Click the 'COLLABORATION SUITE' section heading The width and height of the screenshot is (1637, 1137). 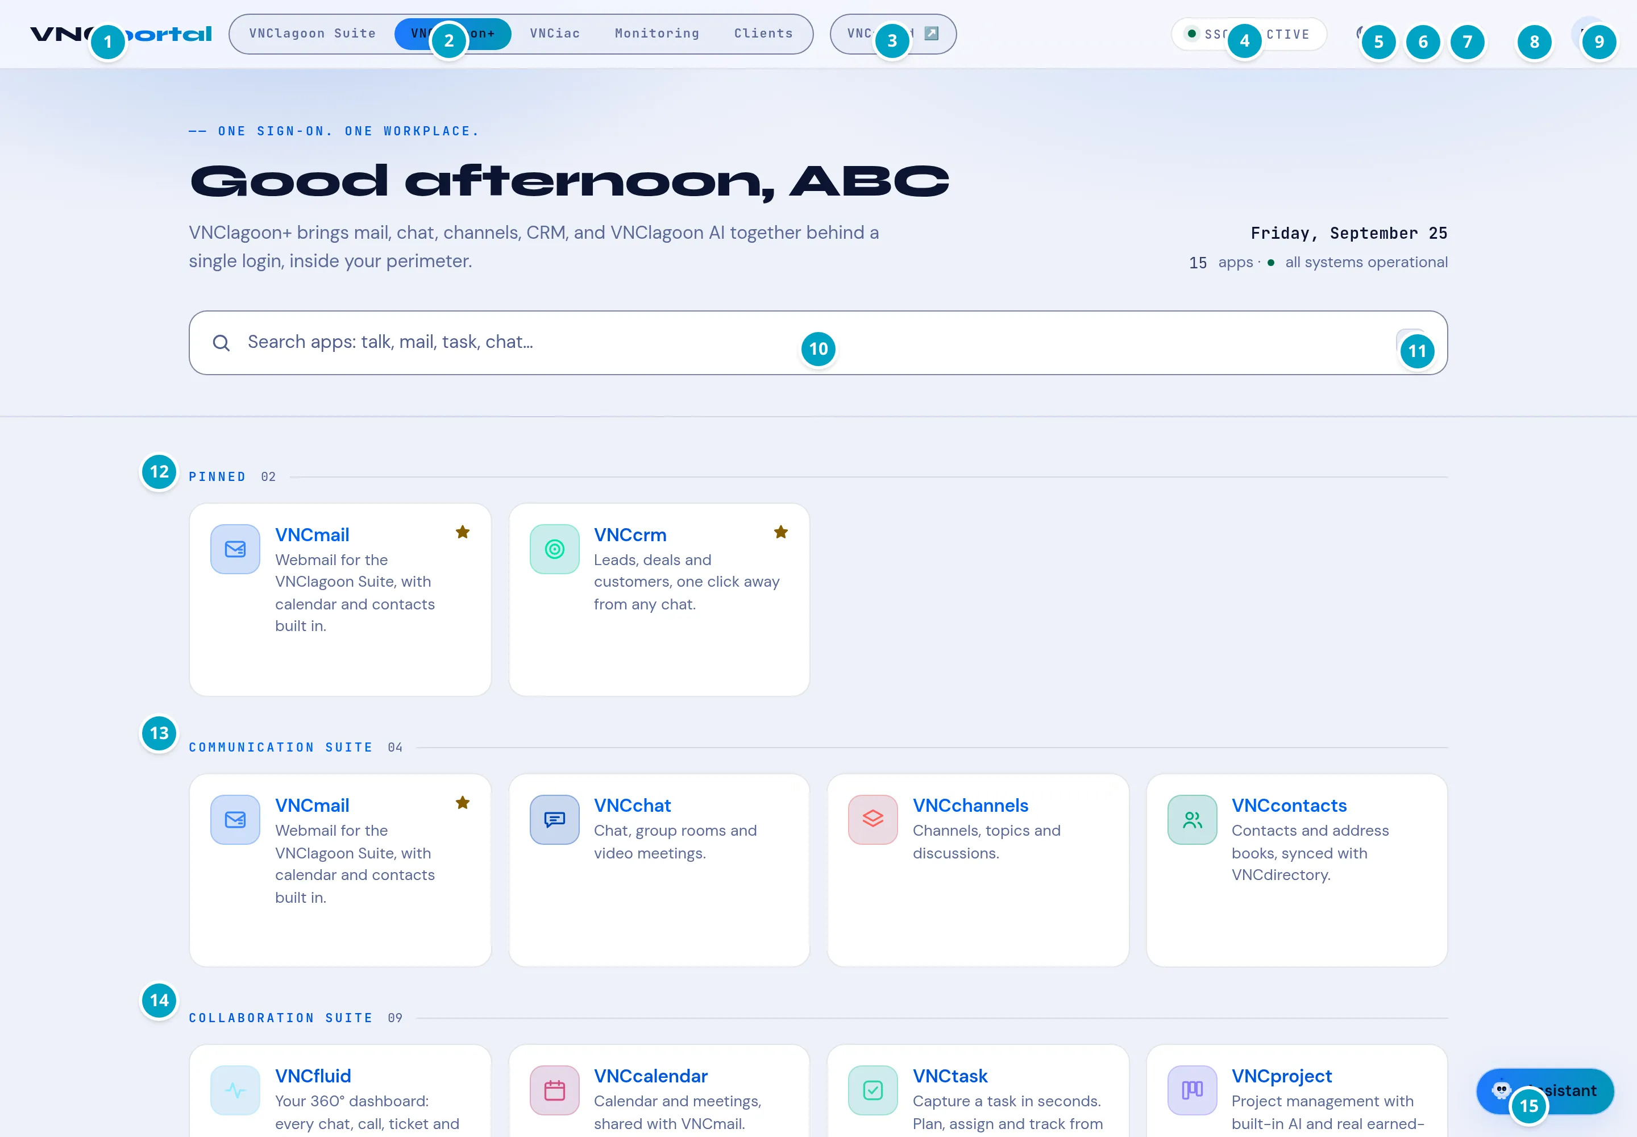[281, 1018]
